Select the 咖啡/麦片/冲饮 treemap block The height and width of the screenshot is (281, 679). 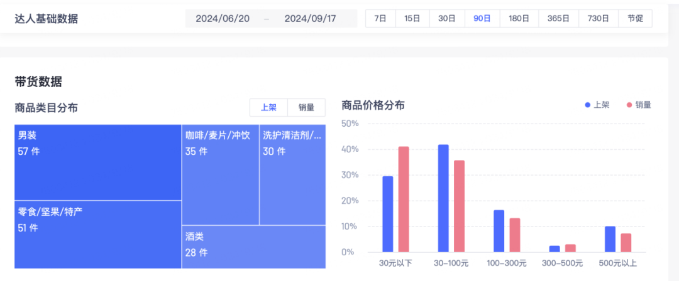220,174
